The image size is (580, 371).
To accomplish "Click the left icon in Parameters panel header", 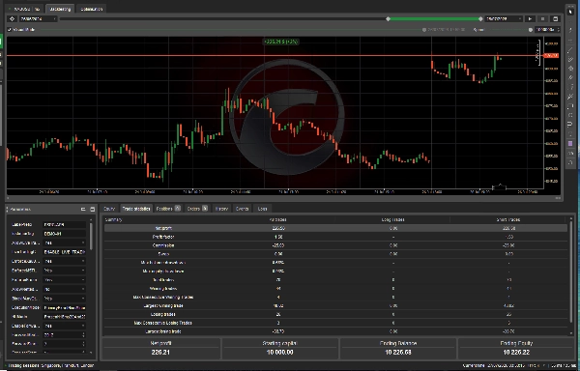I will click(x=83, y=209).
